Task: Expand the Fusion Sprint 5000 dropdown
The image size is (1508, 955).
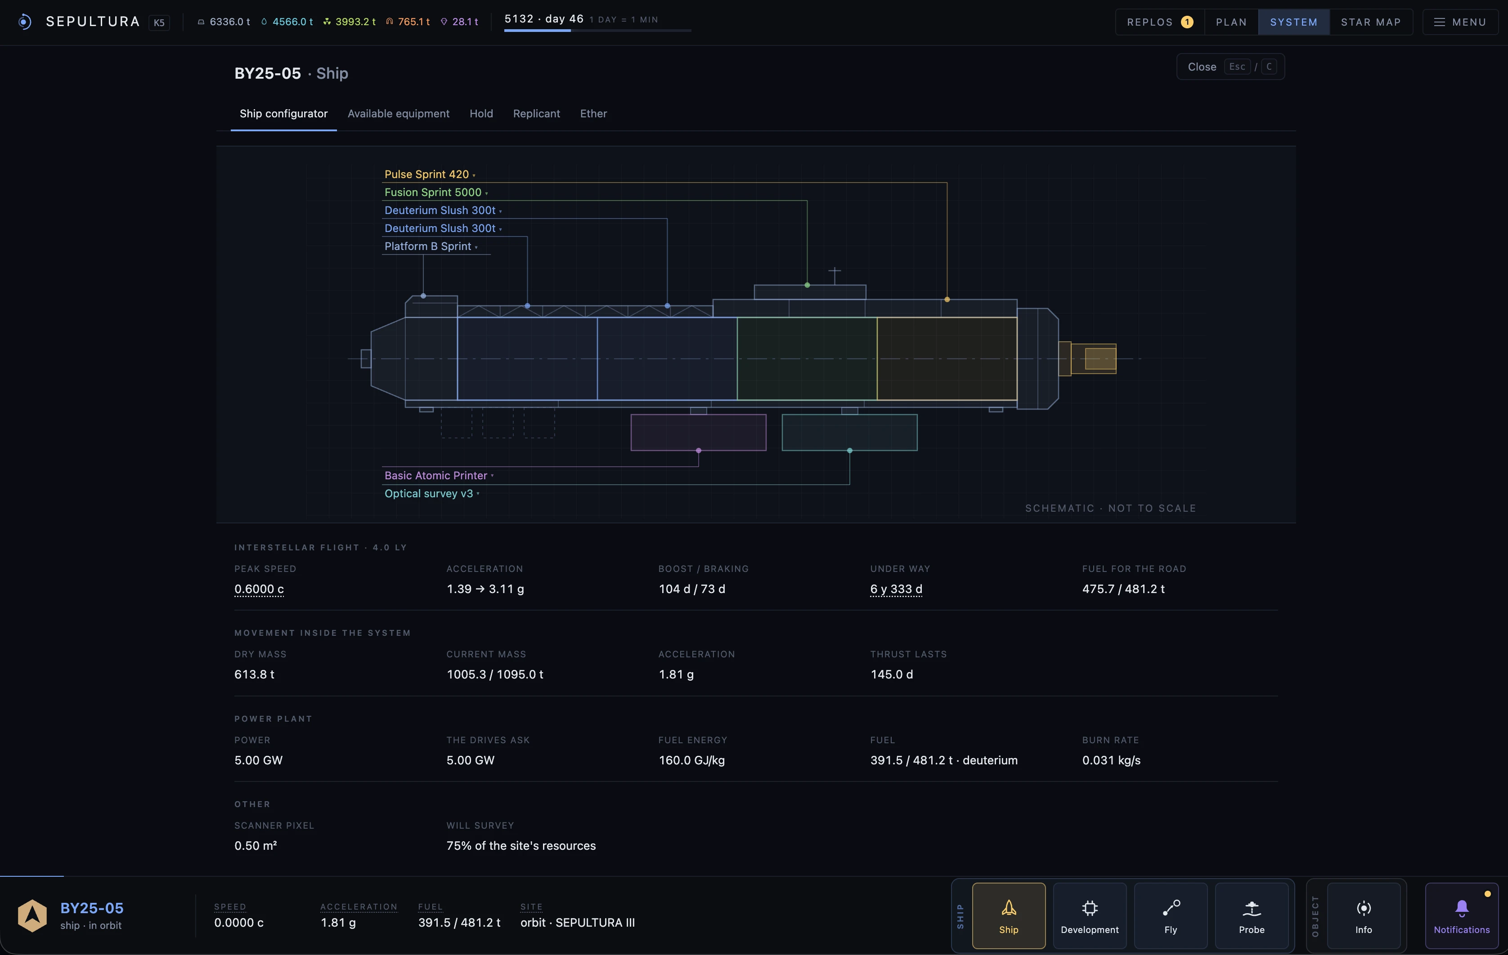Action: click(436, 192)
